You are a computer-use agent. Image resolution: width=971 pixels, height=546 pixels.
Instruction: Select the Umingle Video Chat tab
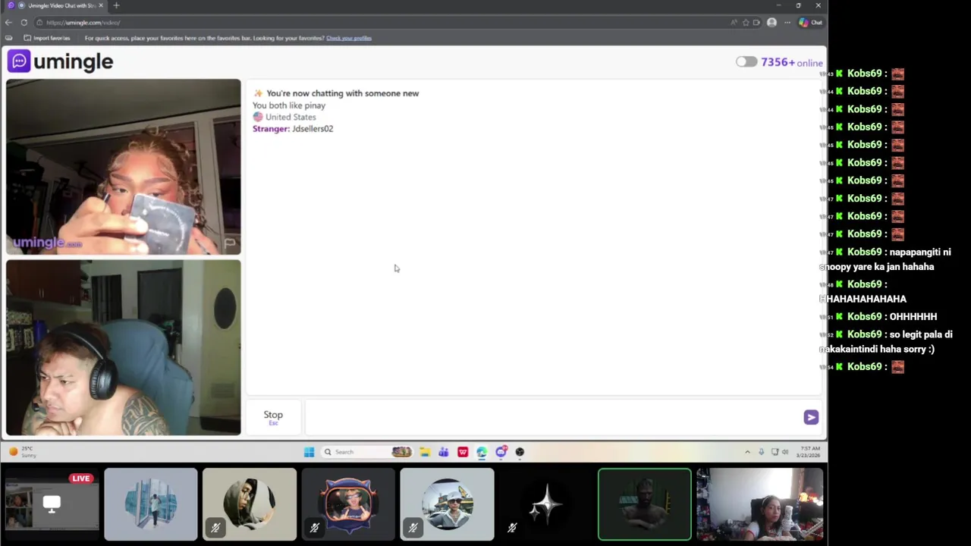pos(57,5)
